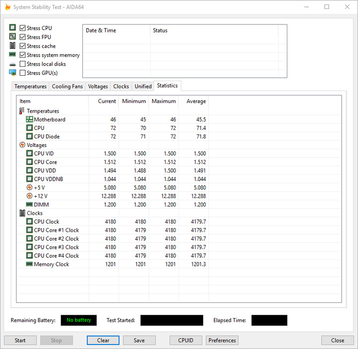Click the Elapsed Time field
Screen dimensions: 358x349
[x=269, y=320]
